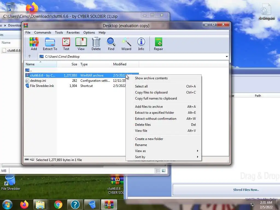Click the Add toolbar icon in WinRAR
Image resolution: width=280 pixels, height=210 pixels.
click(34, 44)
